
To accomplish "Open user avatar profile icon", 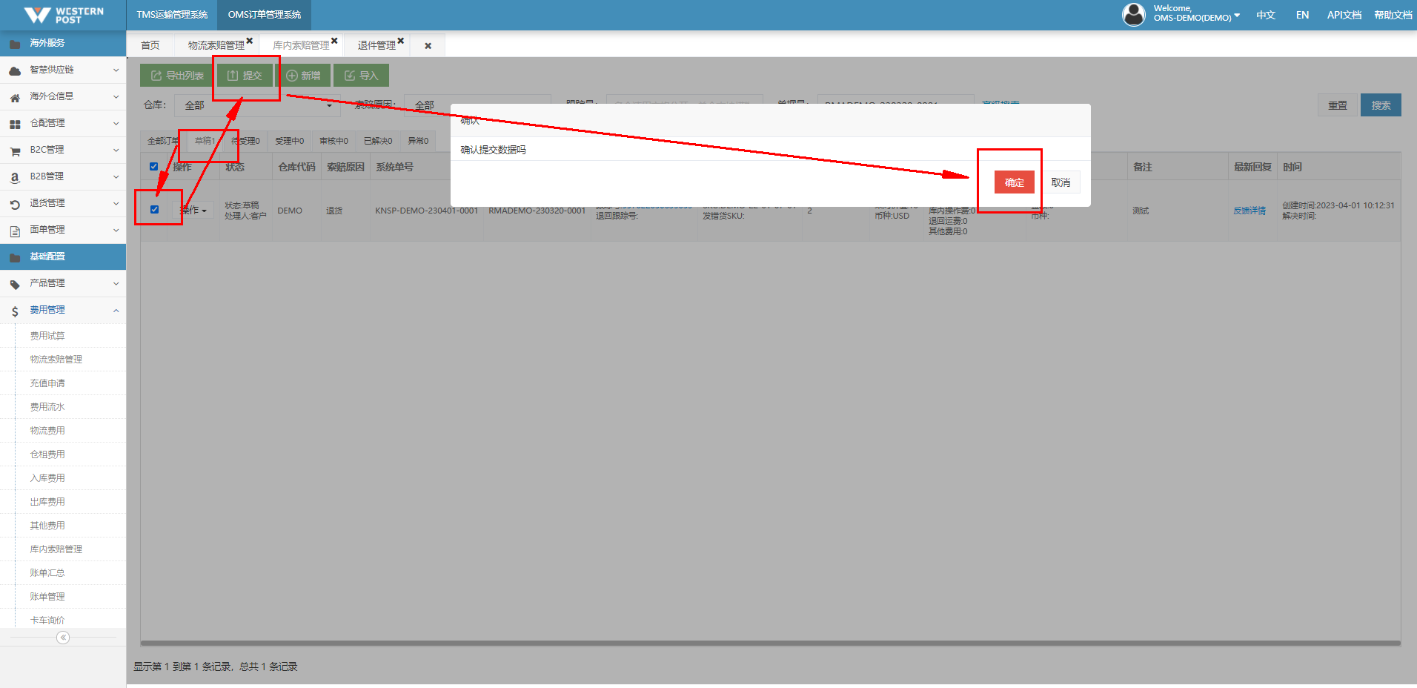I will pos(1133,14).
